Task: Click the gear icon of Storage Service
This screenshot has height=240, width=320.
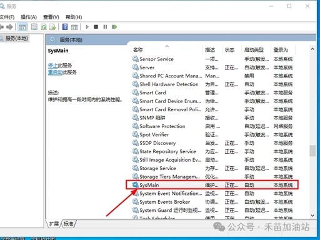Action: pyautogui.click(x=136, y=168)
